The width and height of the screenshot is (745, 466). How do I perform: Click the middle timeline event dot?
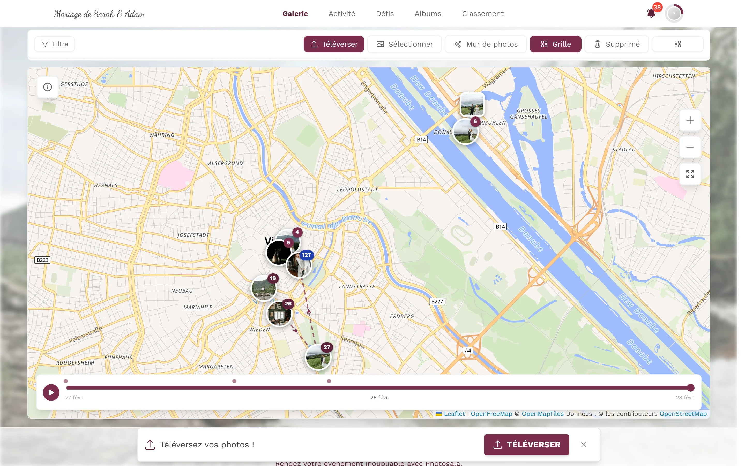234,381
